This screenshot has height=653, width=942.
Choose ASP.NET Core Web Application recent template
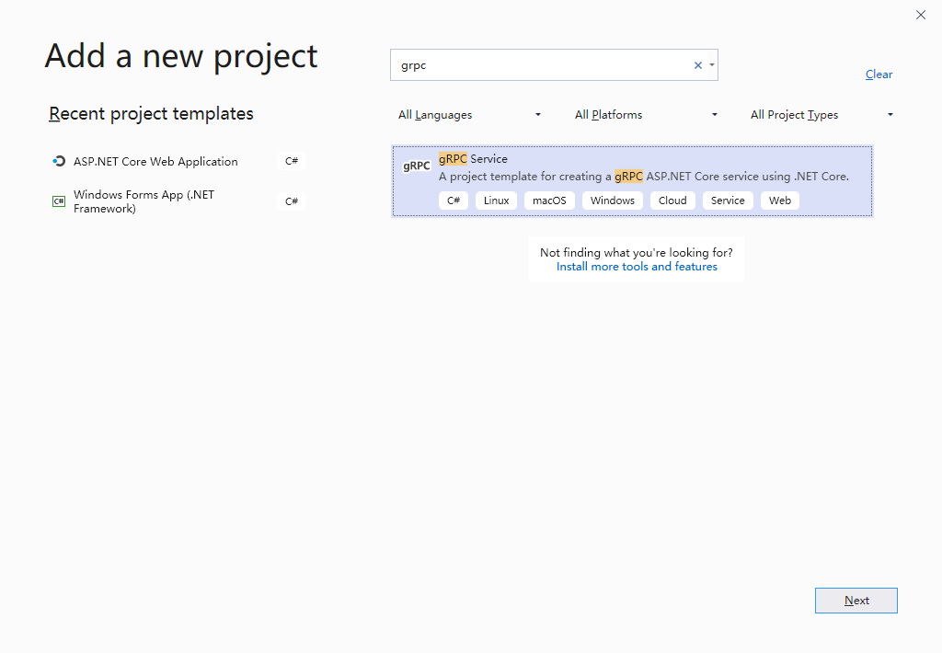click(x=155, y=161)
